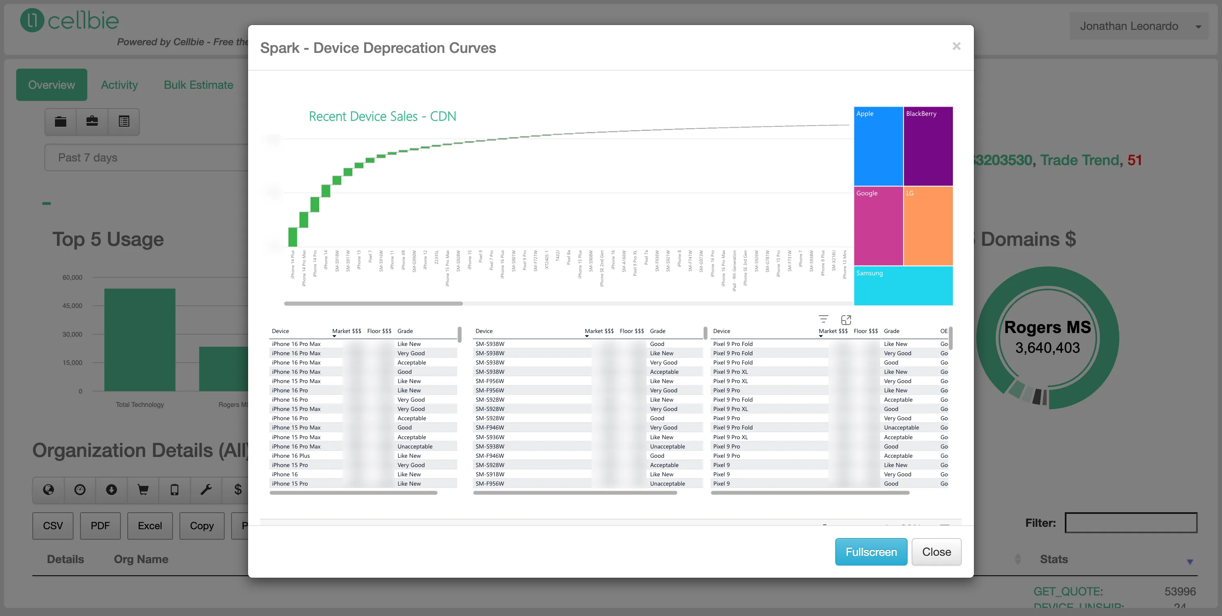This screenshot has width=1222, height=616.
Task: Click the Recent Device Sales - CDN chart title
Action: click(382, 116)
